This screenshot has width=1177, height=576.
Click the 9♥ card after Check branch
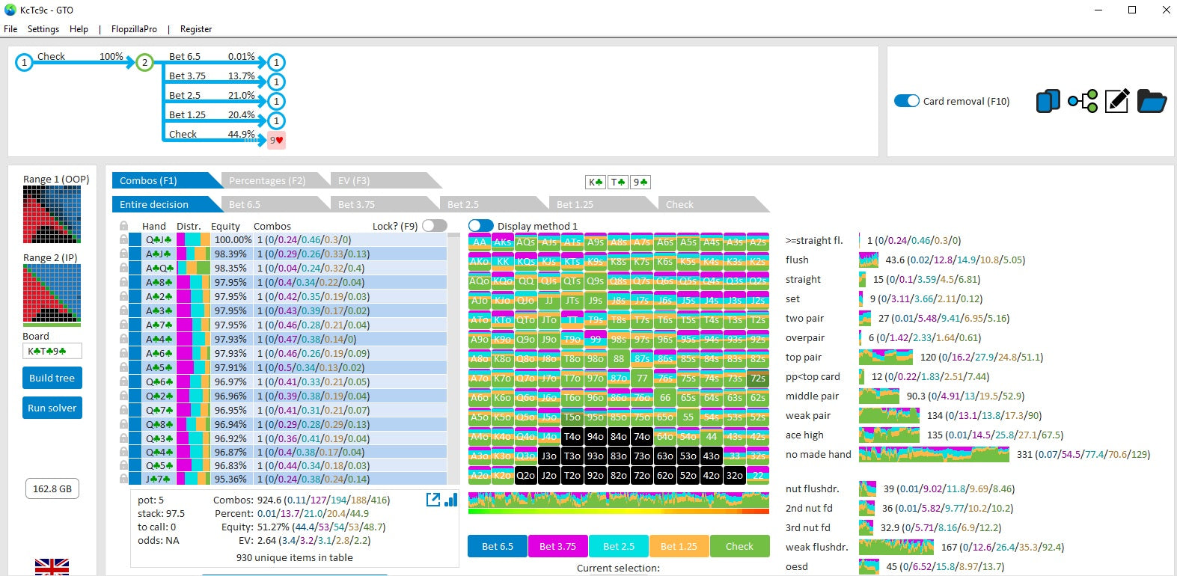point(276,140)
